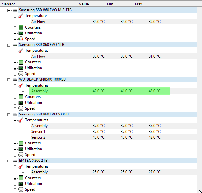Collapse the EMTEC X300 2TB node
The height and width of the screenshot is (193, 202).
point(9,161)
